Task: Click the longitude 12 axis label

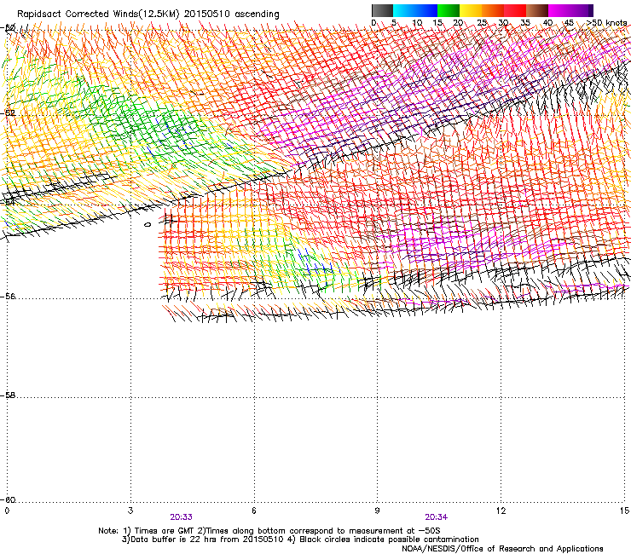Action: point(501,511)
